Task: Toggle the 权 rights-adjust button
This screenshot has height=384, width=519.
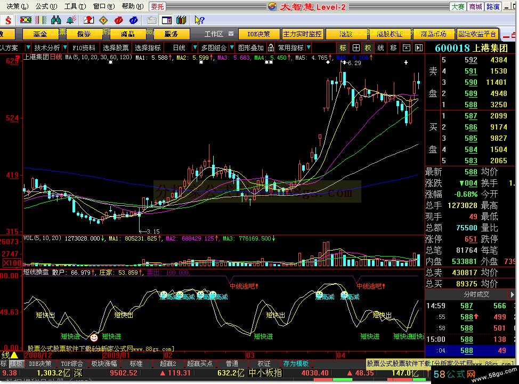Action: pos(368,48)
